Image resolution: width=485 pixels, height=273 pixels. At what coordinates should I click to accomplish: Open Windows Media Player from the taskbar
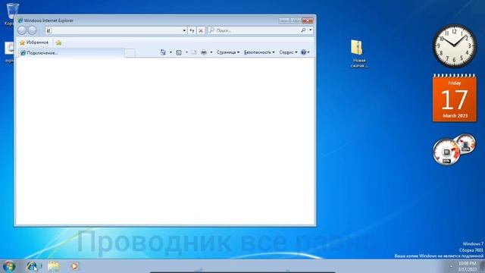(74, 266)
